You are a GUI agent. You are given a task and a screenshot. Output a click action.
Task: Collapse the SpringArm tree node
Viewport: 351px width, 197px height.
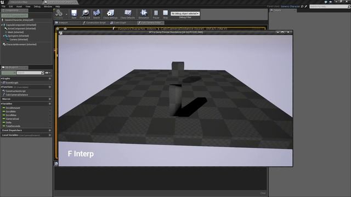tap(4, 36)
